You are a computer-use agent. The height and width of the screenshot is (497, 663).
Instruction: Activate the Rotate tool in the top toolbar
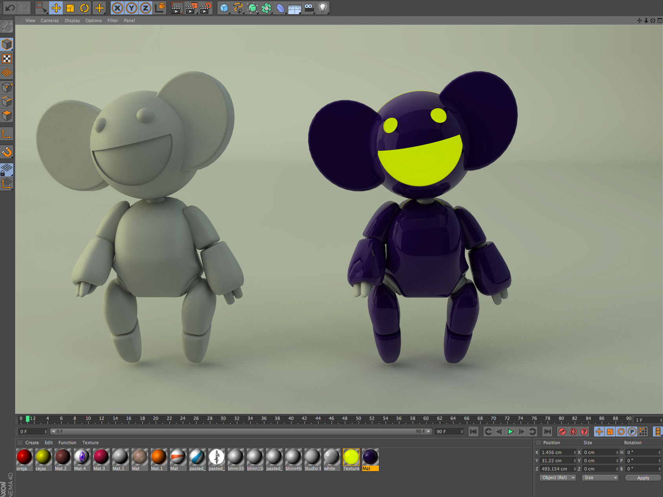[84, 7]
